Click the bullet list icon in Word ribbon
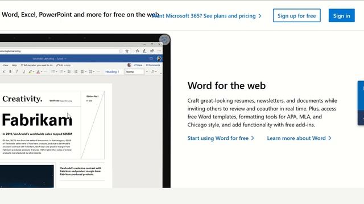 pos(53,71)
